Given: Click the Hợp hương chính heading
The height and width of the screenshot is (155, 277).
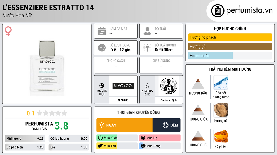Looking at the screenshot, I should coord(230,29).
